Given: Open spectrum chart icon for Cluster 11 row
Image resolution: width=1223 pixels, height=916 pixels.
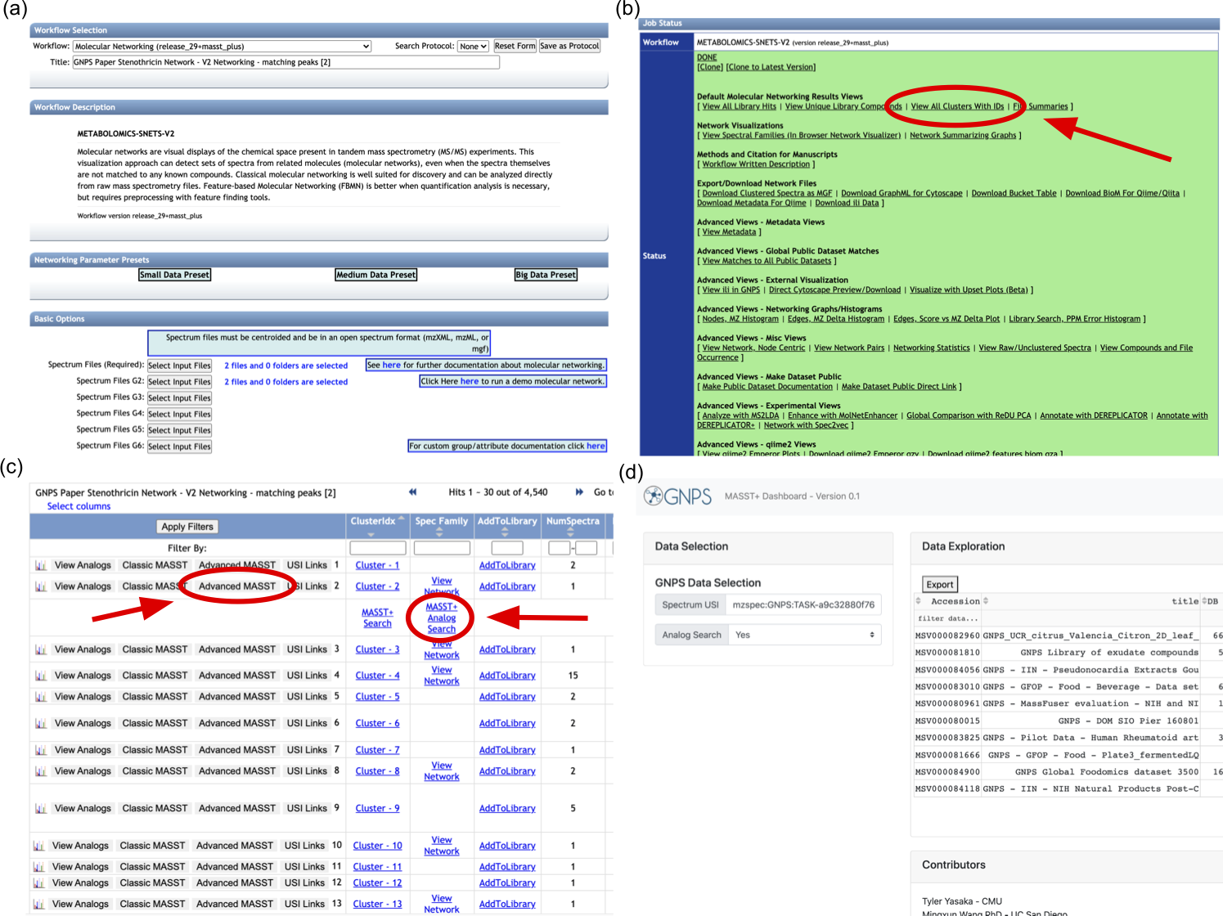Looking at the screenshot, I should (x=38, y=867).
